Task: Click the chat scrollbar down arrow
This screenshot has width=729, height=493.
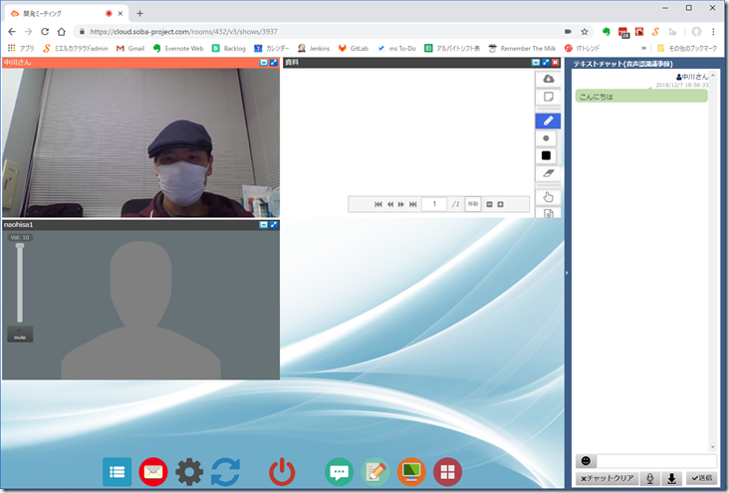Action: coord(713,447)
